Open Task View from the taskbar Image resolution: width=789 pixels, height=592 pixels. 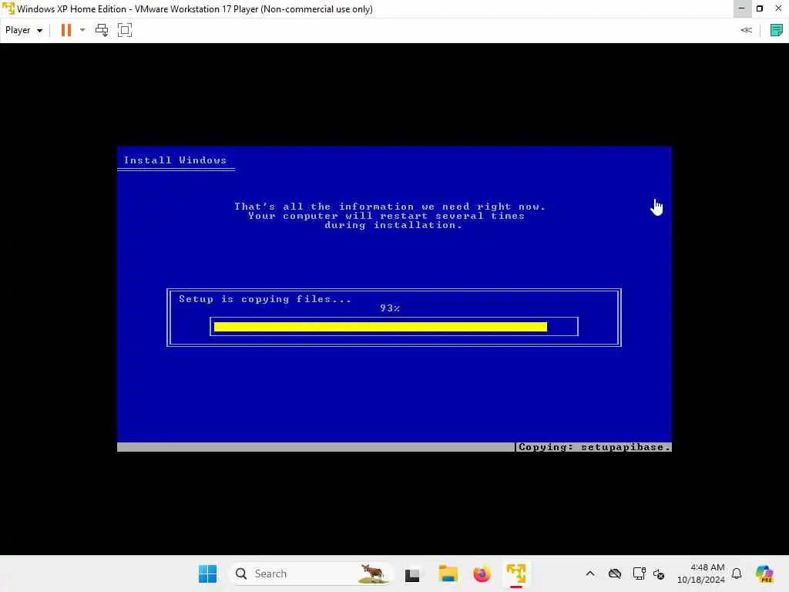[412, 574]
